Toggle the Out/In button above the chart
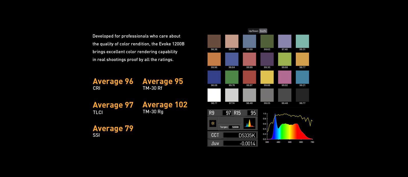Viewport: 408px width, 177px height. tap(263, 31)
